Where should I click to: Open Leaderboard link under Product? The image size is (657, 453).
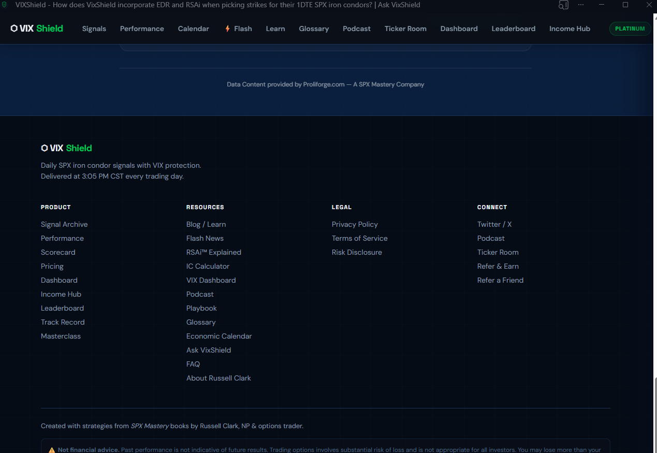pyautogui.click(x=62, y=308)
